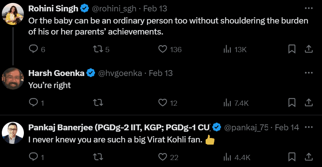Open more options on Harsh Goenka's tweet
322x167 pixels.
click(x=309, y=73)
